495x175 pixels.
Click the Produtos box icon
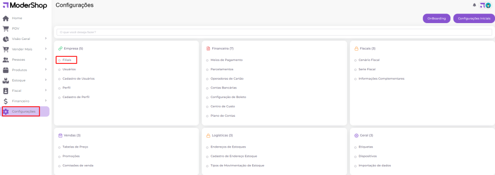coord(6,70)
